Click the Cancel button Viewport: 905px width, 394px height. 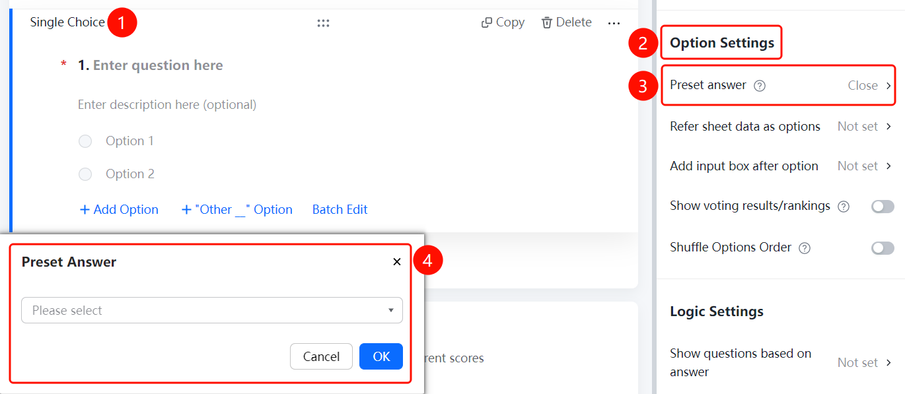[321, 356]
